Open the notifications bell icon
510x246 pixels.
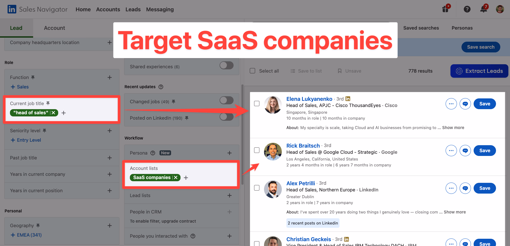pyautogui.click(x=484, y=9)
